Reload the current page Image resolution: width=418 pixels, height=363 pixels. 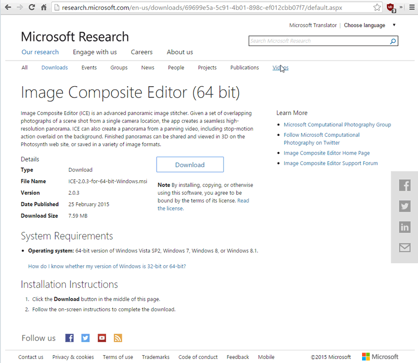pyautogui.click(x=32, y=7)
